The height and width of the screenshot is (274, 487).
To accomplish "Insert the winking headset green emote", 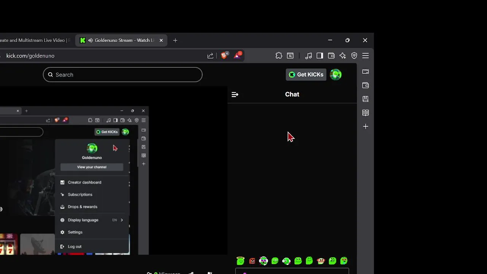I will click(286, 261).
